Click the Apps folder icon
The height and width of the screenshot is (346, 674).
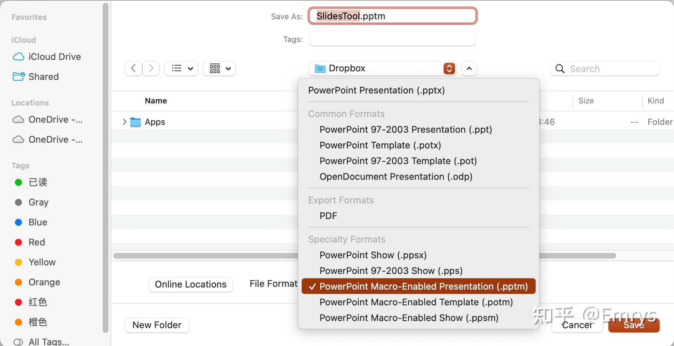point(136,122)
